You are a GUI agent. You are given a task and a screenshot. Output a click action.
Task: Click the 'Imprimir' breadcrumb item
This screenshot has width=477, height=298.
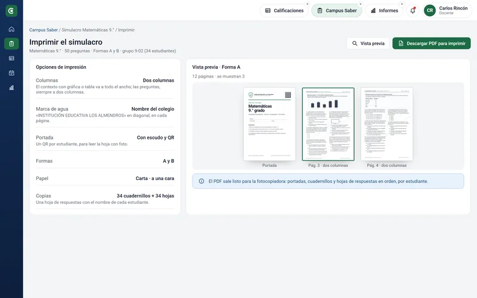pyautogui.click(x=126, y=30)
